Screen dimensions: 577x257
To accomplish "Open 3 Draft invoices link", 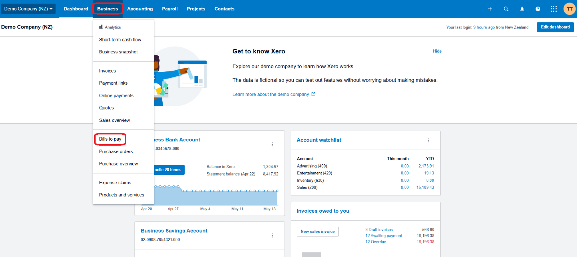I will (x=379, y=230).
